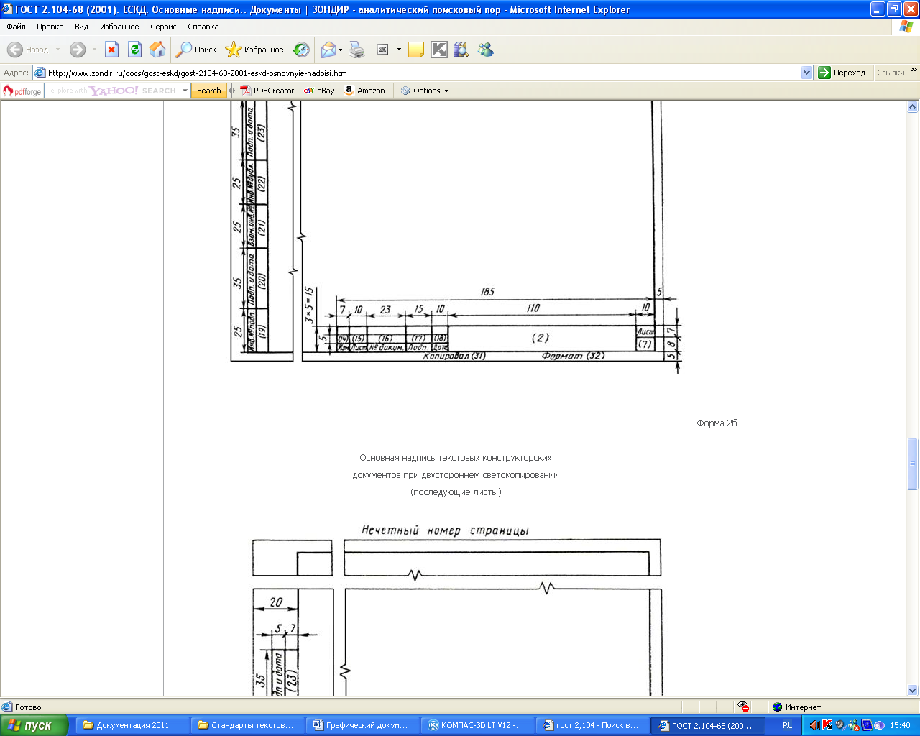Switch to гост 2,104 - Поиск taskbar window
920x736 pixels.
pos(592,725)
